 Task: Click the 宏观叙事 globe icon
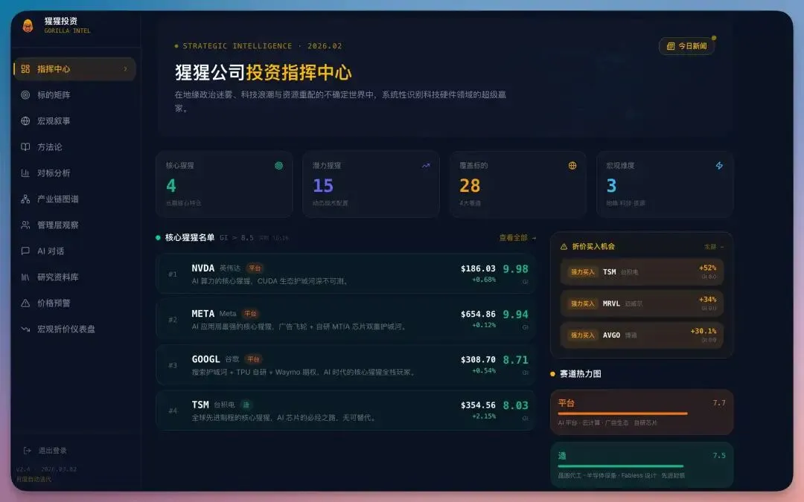point(25,121)
